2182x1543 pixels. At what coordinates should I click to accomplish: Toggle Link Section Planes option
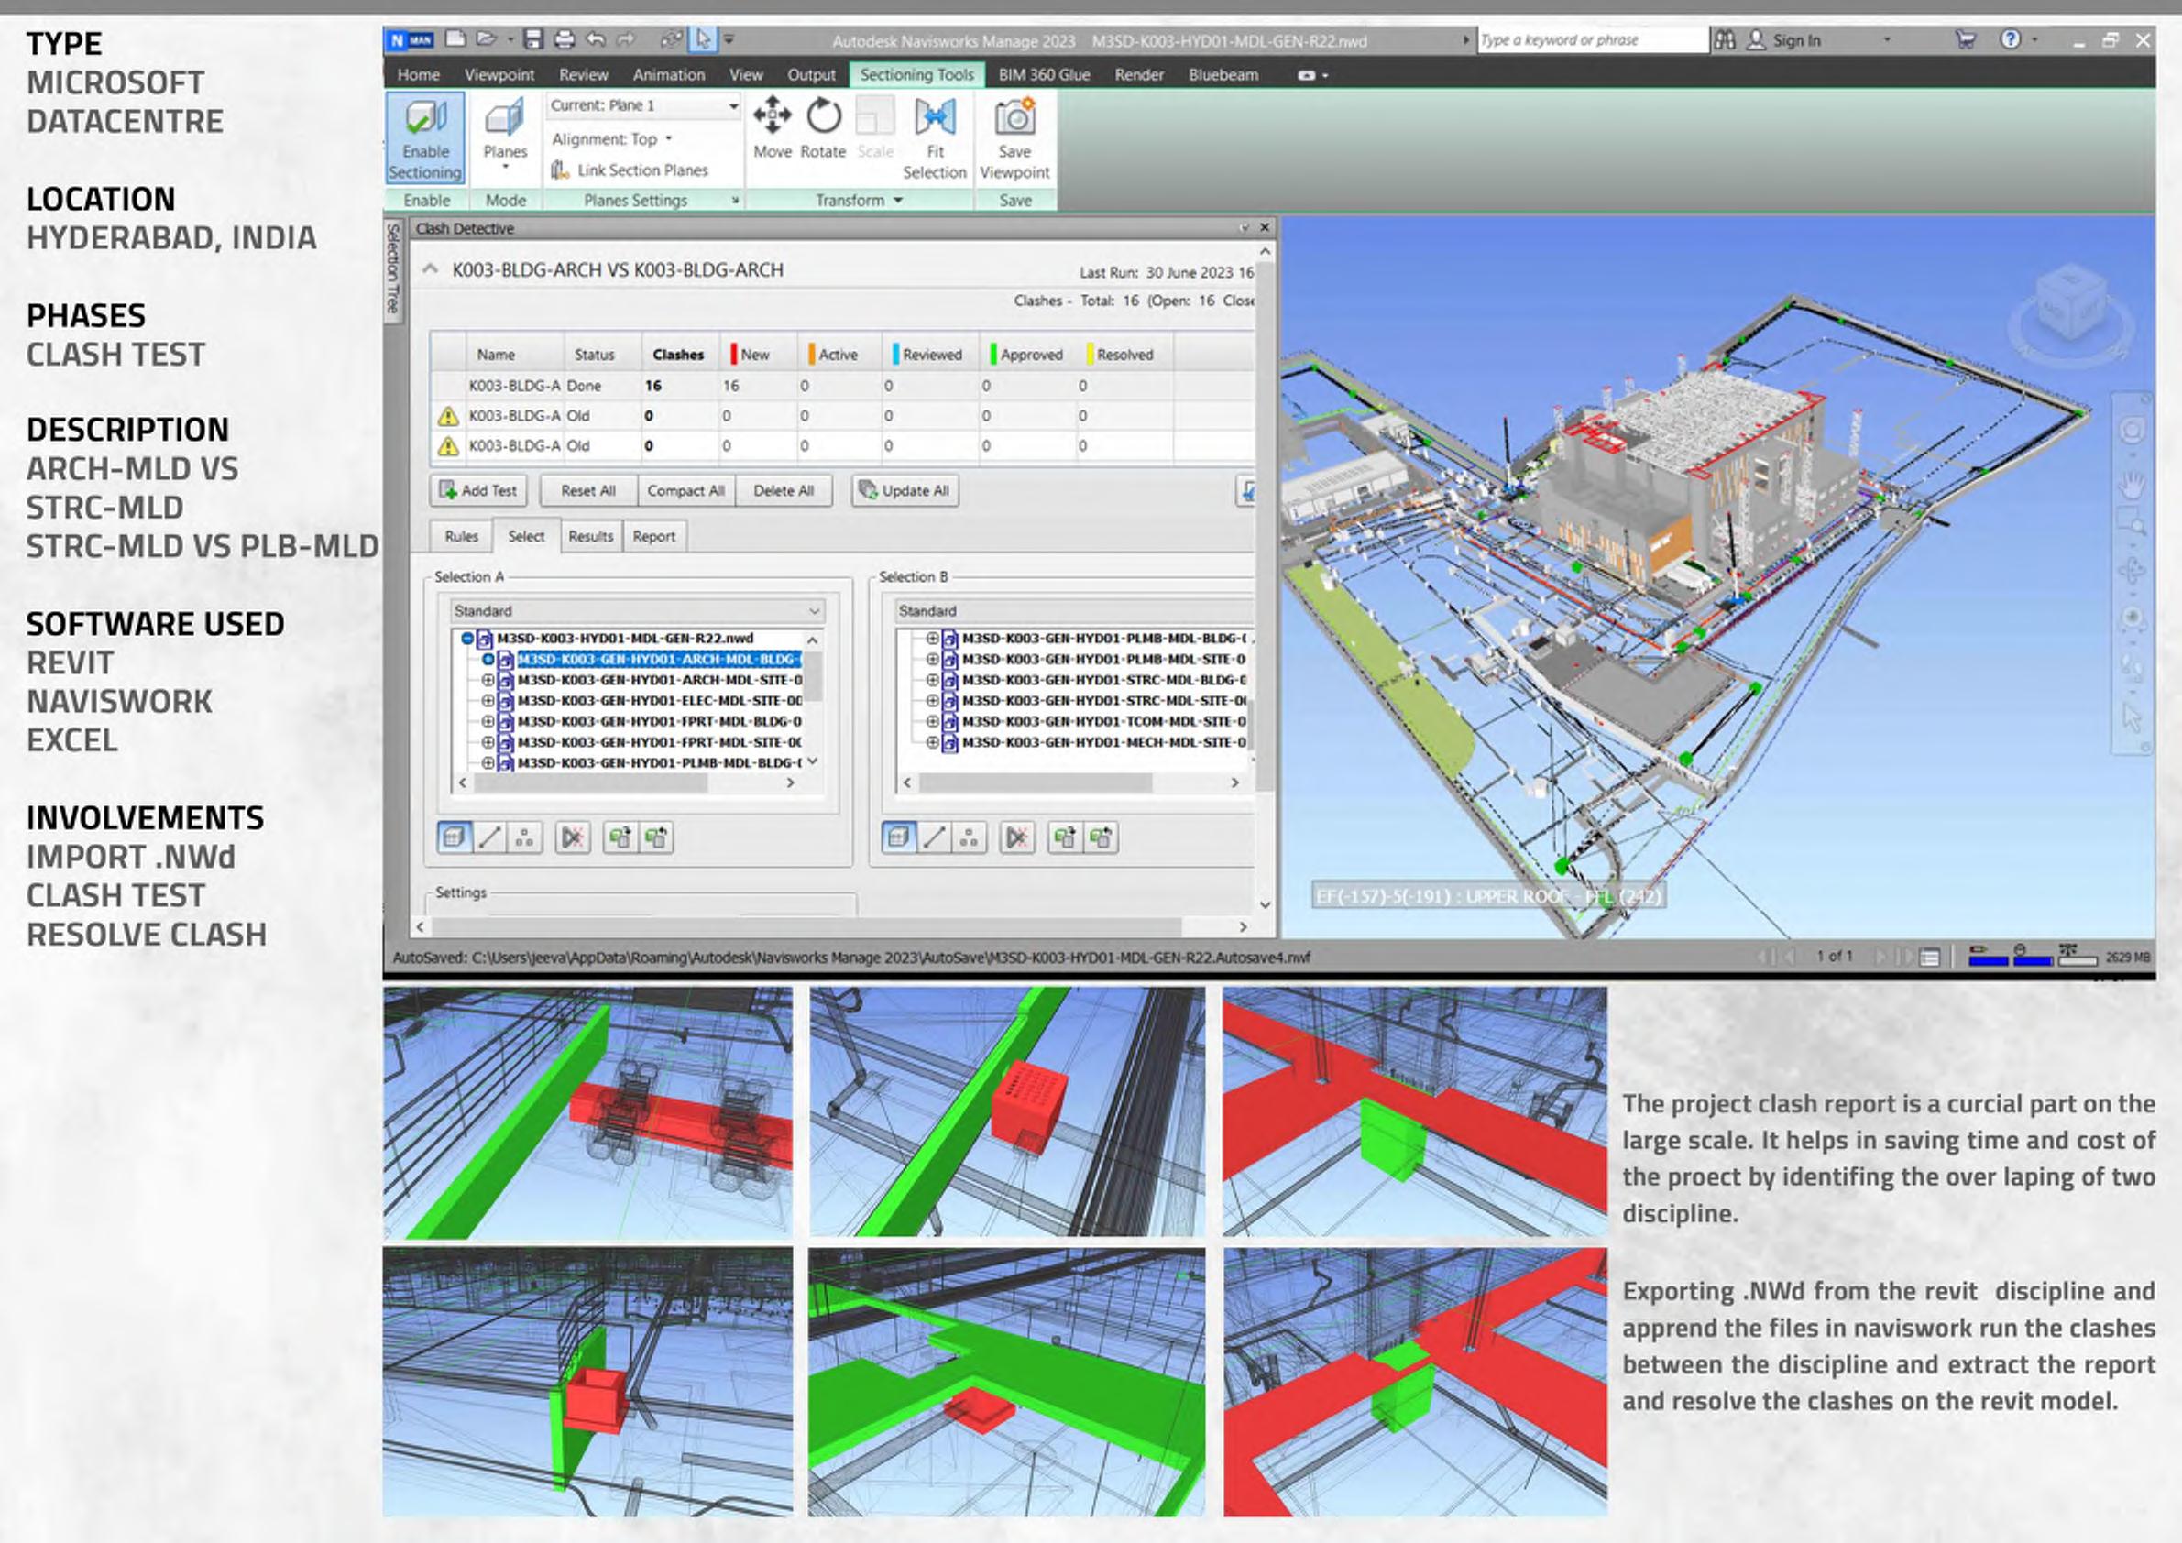pyautogui.click(x=630, y=170)
